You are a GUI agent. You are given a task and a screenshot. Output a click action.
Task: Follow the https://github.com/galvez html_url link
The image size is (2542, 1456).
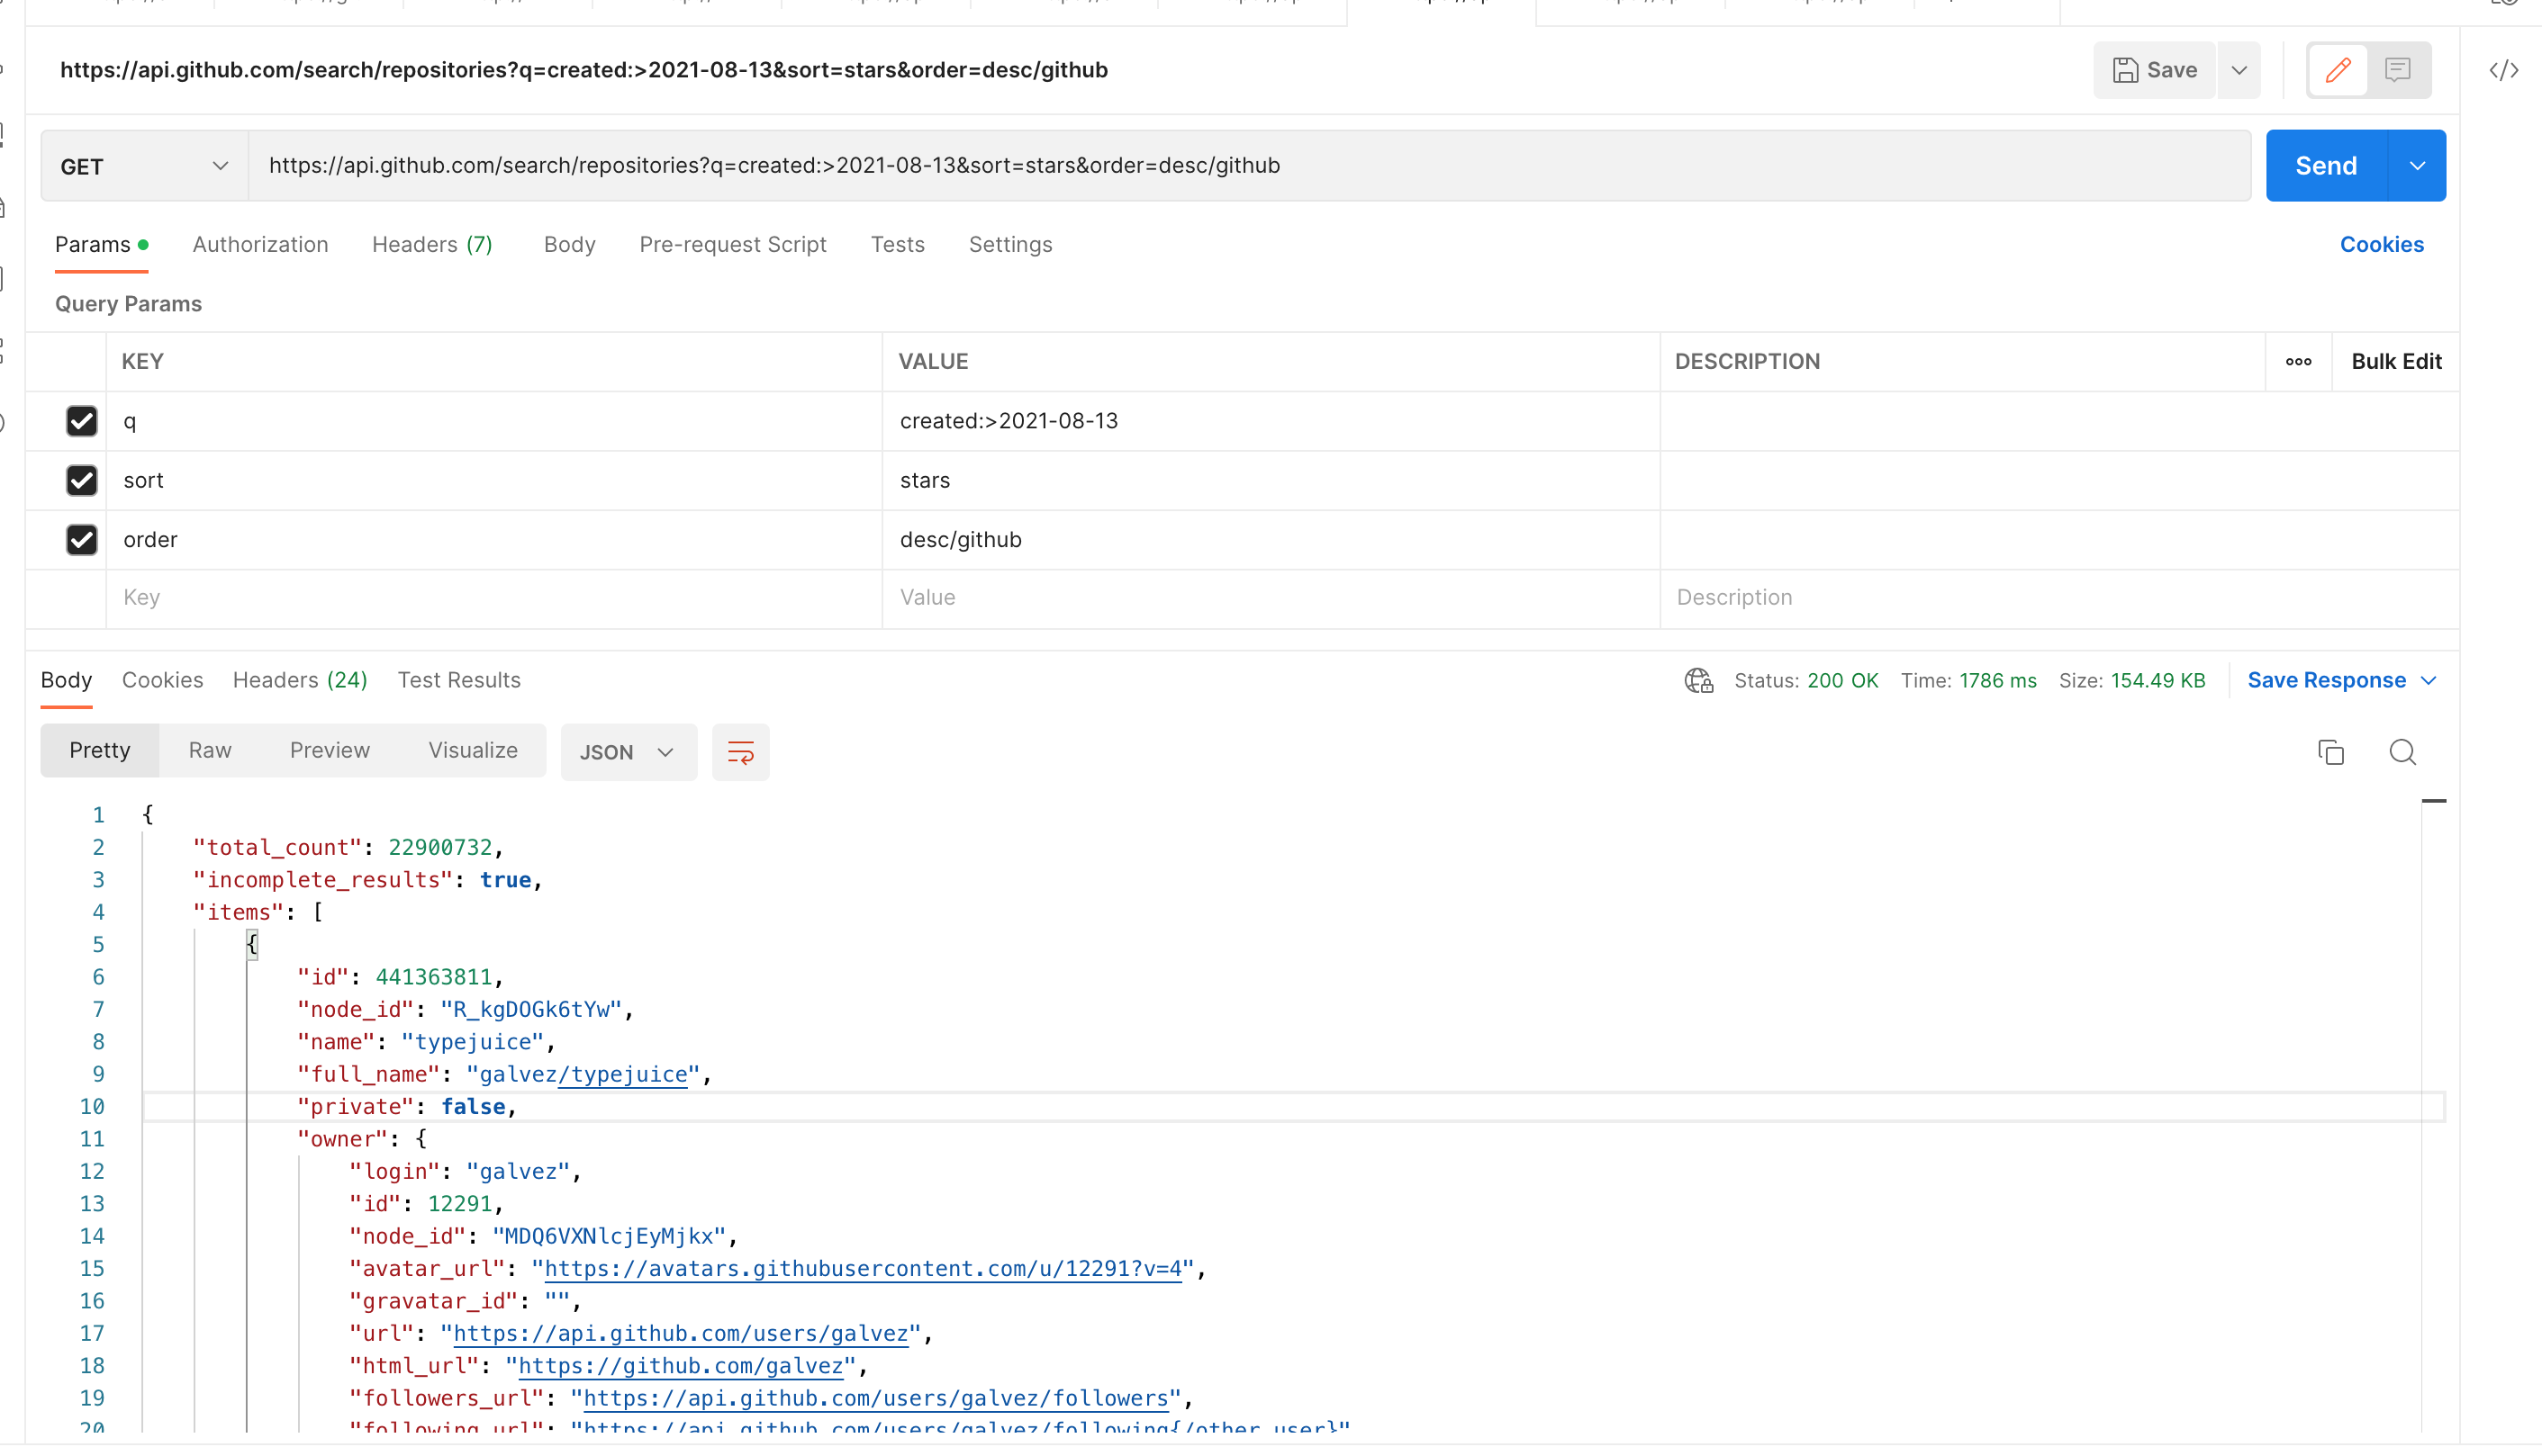coord(680,1366)
